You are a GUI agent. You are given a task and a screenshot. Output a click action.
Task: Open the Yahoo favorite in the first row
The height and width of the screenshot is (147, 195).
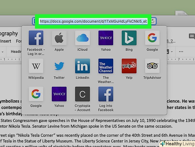click(106, 38)
